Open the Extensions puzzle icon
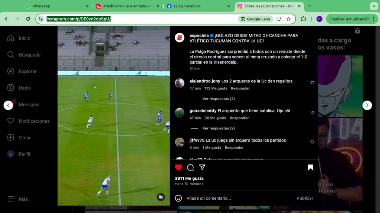 tap(304, 19)
